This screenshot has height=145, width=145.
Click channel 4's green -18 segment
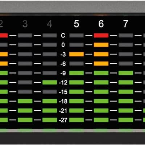[x=50, y=101]
